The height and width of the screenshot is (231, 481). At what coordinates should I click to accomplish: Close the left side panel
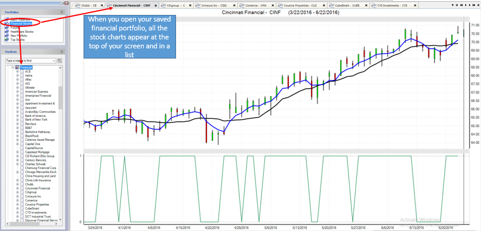tap(67, 2)
